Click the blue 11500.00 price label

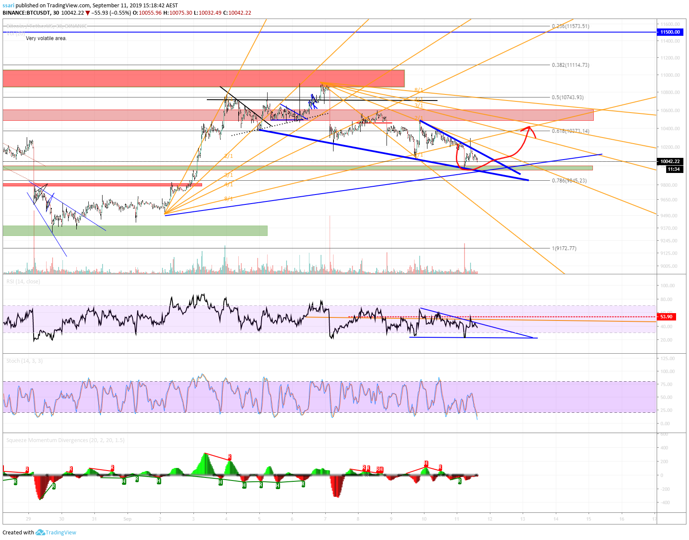670,32
